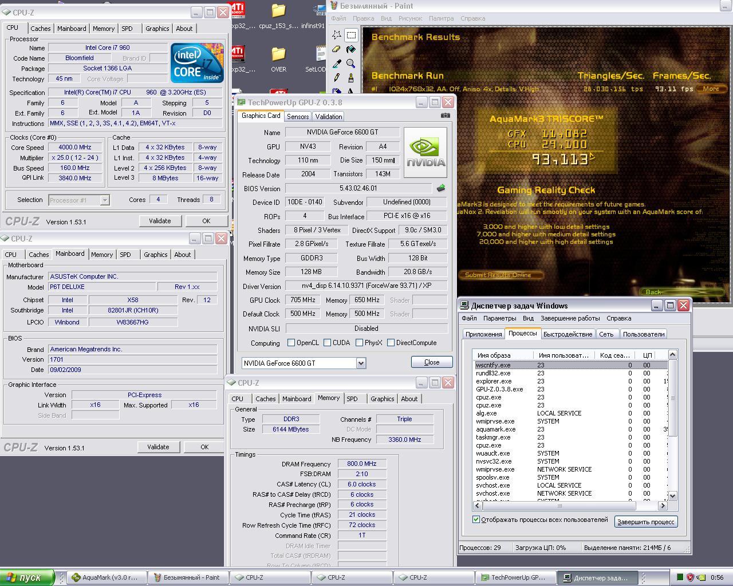This screenshot has height=586, width=733.
Task: Open the Завершение работы menu
Action: (x=570, y=318)
